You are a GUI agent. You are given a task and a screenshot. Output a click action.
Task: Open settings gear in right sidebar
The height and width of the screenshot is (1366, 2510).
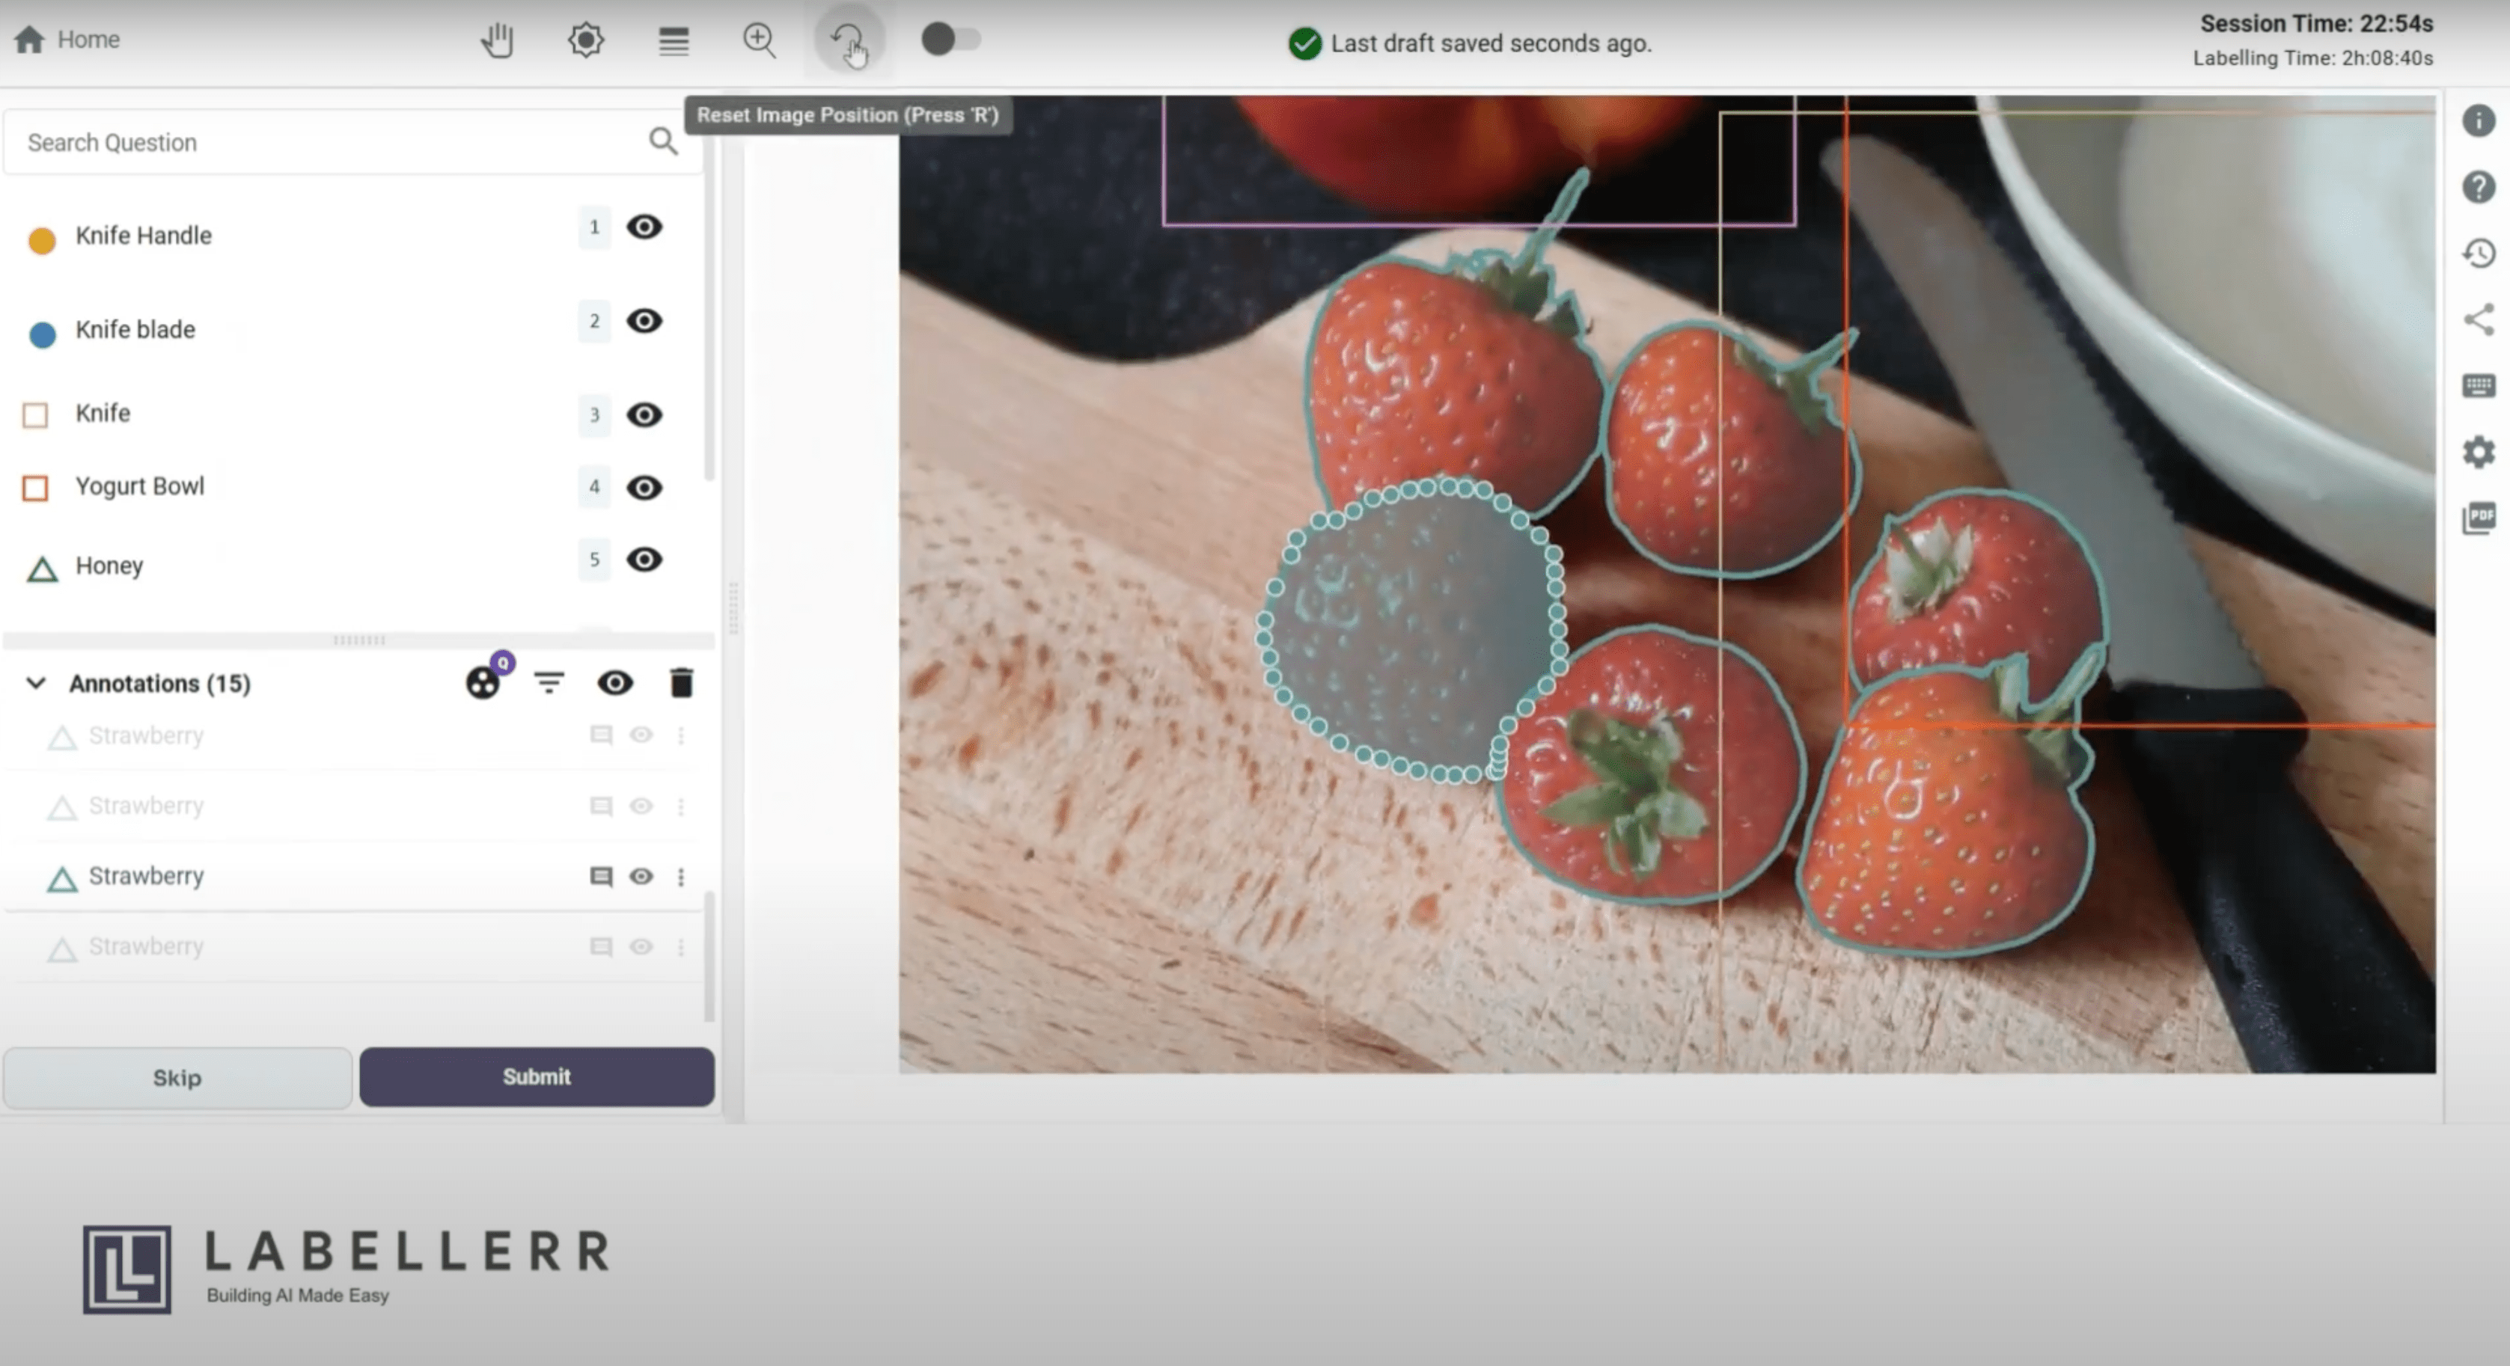2479,452
